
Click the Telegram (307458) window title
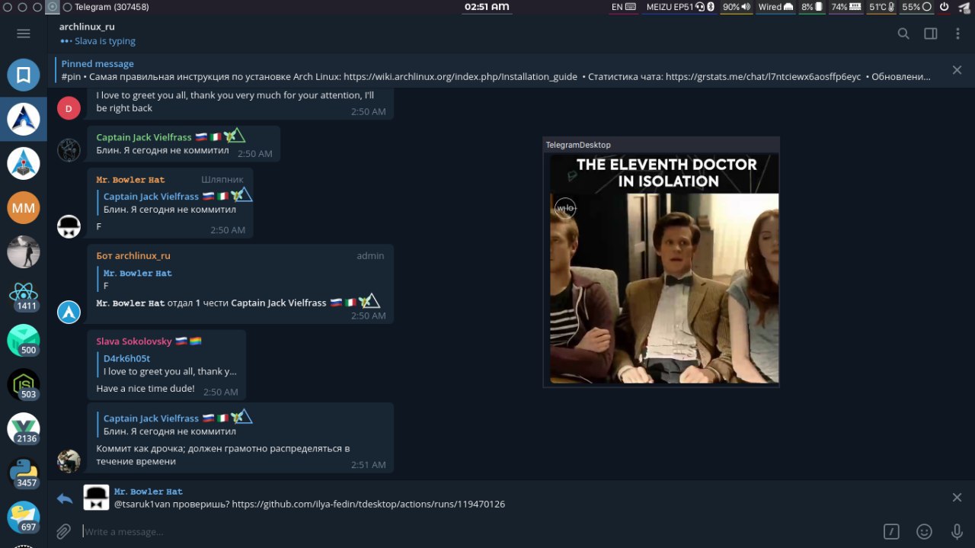[x=112, y=7]
